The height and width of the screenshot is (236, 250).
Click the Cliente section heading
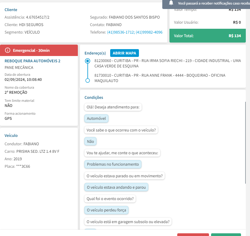tap(11, 10)
